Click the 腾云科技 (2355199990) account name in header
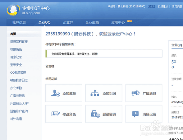This screenshot has height=140, width=183. 131,6
